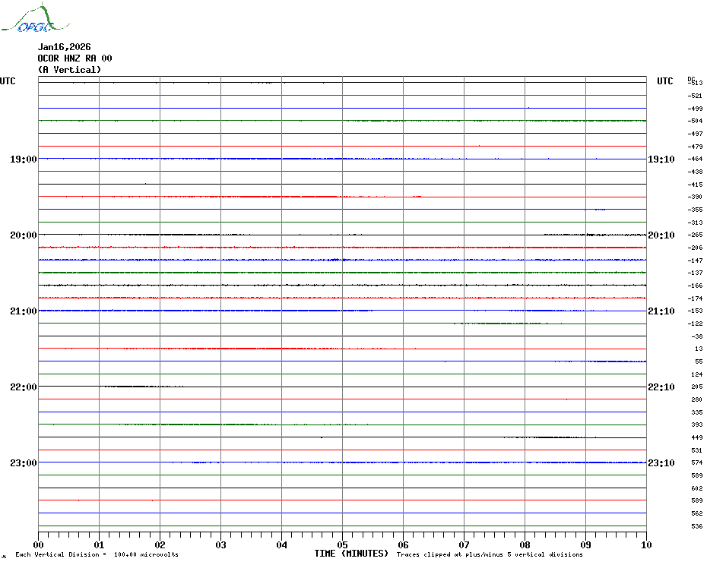Click the 23:00 time label
The height and width of the screenshot is (565, 707).
(x=24, y=462)
